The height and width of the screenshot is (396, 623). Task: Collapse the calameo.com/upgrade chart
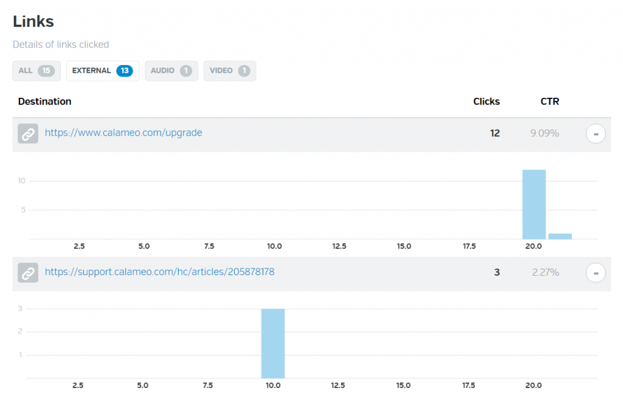click(596, 134)
